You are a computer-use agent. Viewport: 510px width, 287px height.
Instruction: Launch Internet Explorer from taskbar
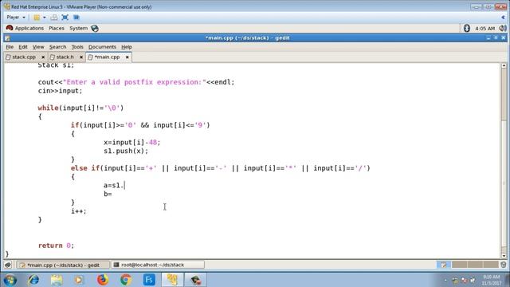tap(33, 280)
